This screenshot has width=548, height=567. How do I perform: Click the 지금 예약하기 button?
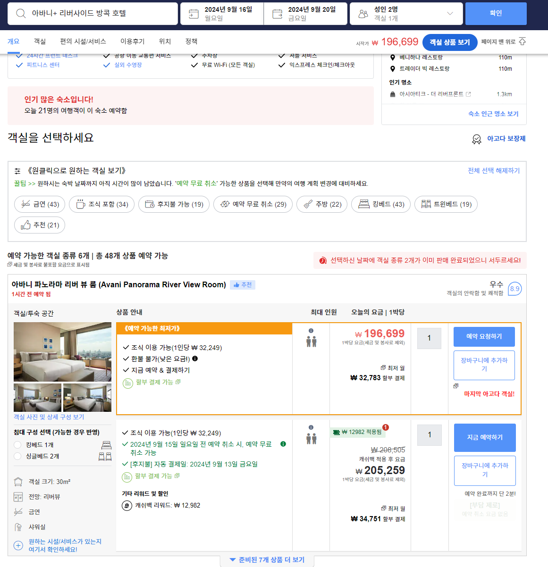pos(485,438)
